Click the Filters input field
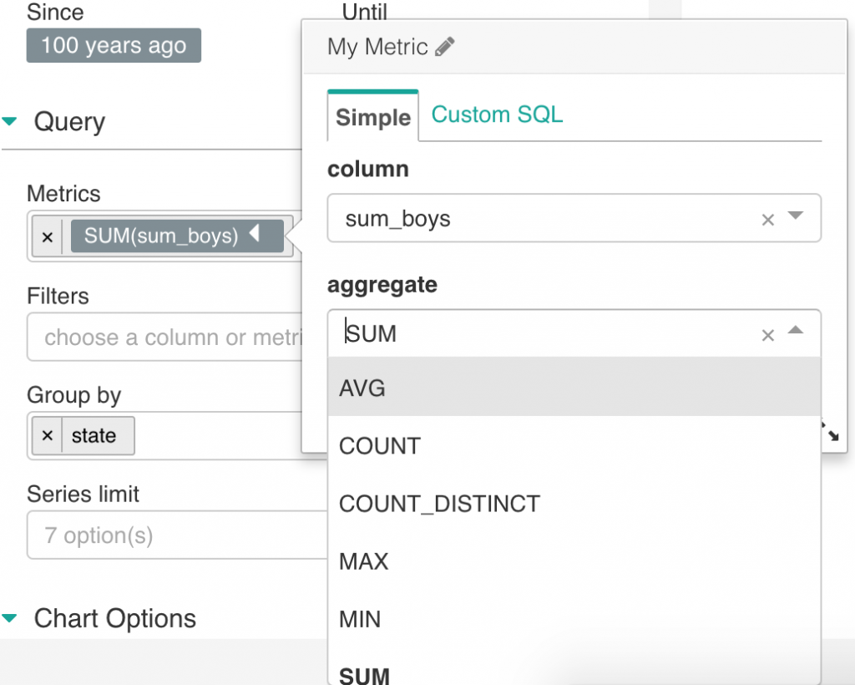 (x=167, y=337)
